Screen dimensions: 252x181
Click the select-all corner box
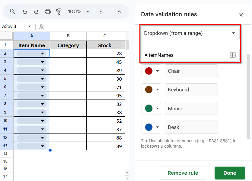click(6, 36)
